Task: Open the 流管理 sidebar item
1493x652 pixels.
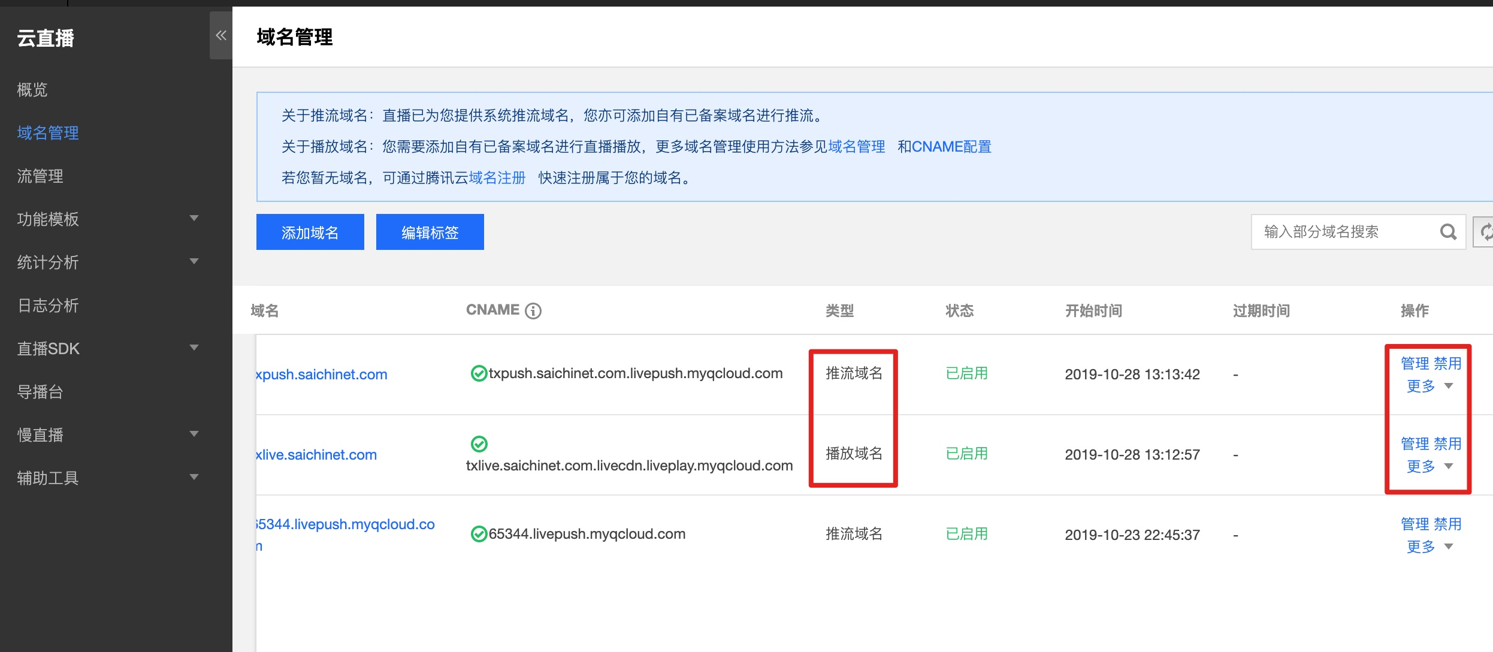Action: 40,176
